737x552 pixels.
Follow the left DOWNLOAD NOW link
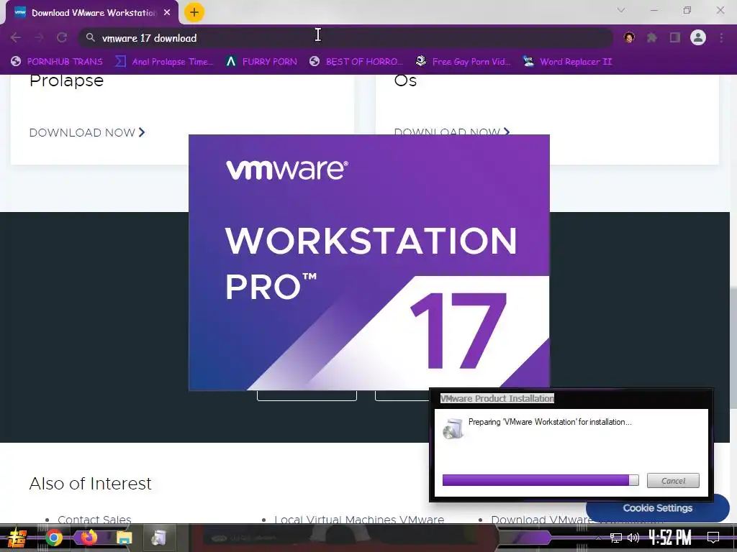click(x=87, y=133)
